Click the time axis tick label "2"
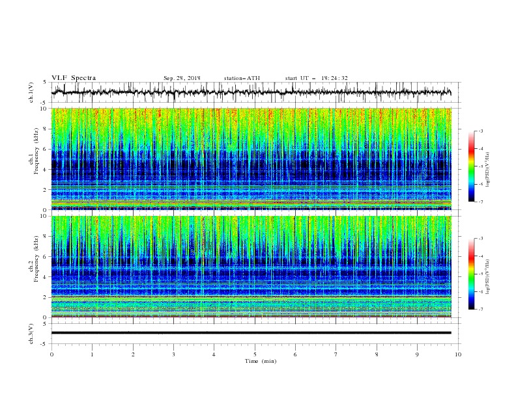The width and height of the screenshot is (516, 398). pos(133,354)
